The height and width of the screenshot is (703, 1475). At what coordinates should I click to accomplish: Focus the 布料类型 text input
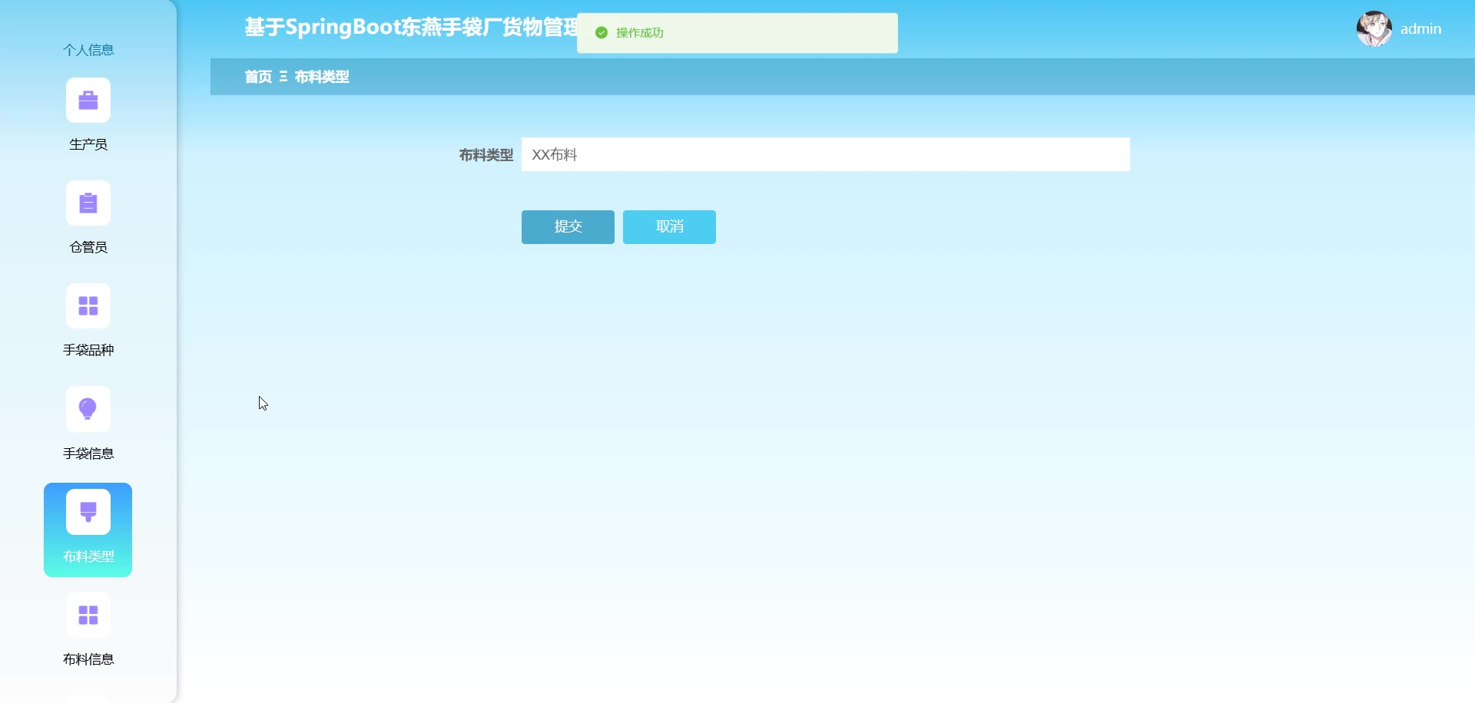click(x=826, y=154)
